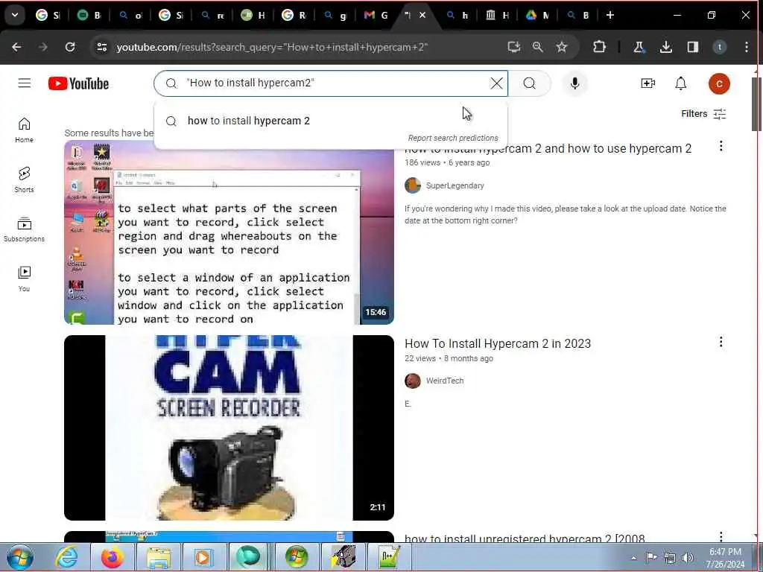Switch to the first Google tab
Screen dimensions: 763x572
click(48, 15)
